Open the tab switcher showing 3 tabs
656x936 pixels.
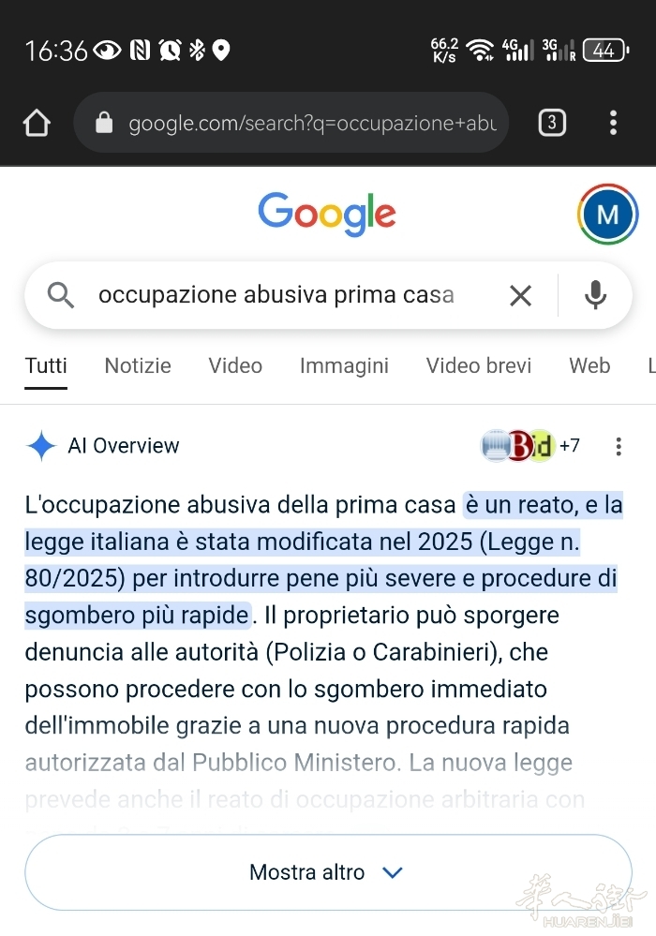pos(552,123)
